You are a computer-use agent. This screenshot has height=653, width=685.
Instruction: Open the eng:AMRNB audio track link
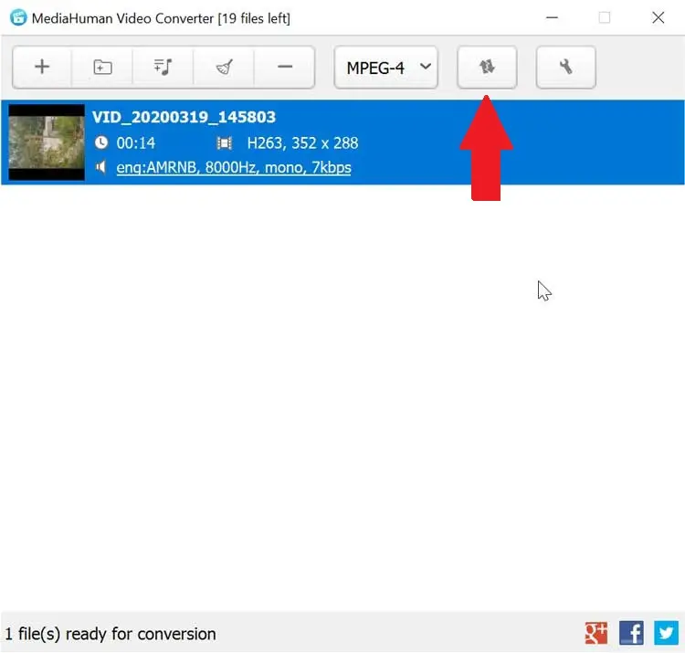coord(234,167)
